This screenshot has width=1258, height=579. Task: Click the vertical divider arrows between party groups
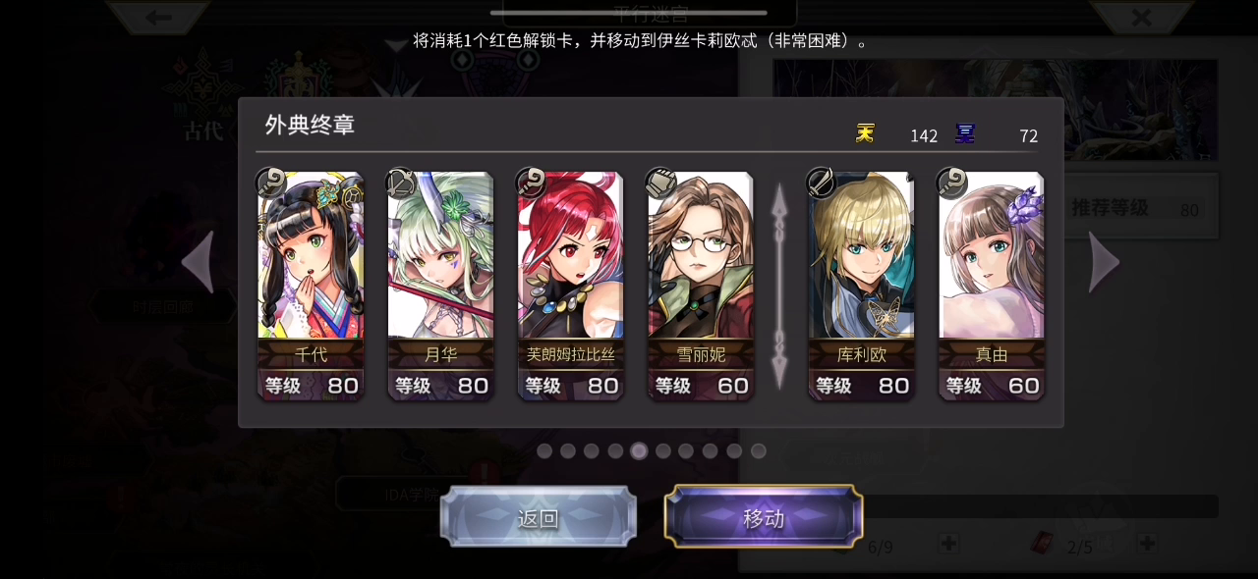pos(779,285)
